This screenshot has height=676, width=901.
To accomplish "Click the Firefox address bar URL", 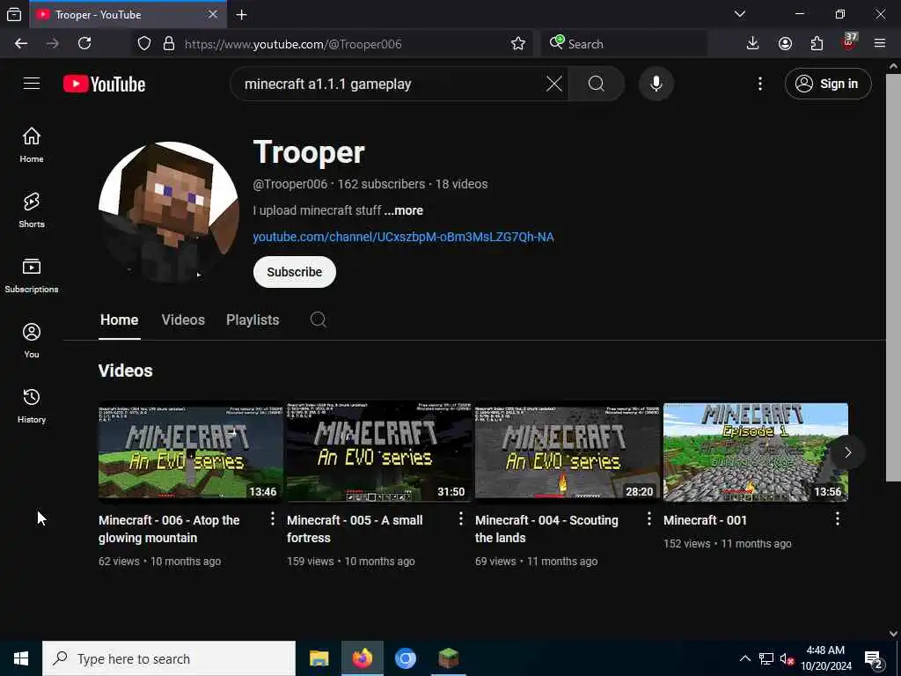I will point(293,44).
